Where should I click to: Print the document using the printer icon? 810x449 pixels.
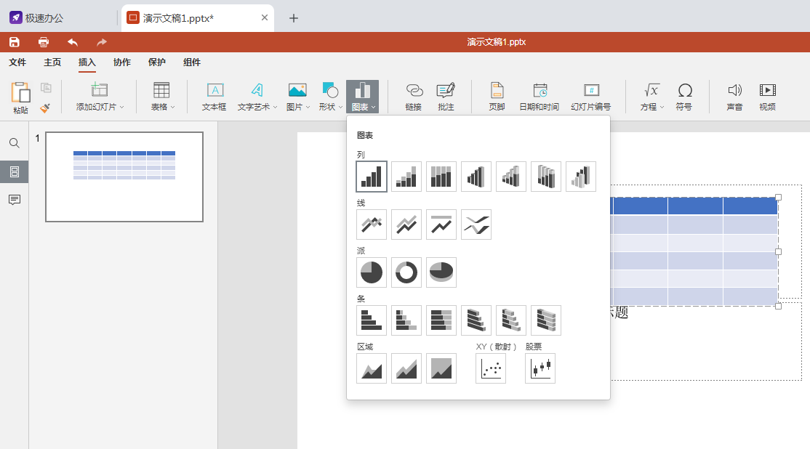point(44,42)
